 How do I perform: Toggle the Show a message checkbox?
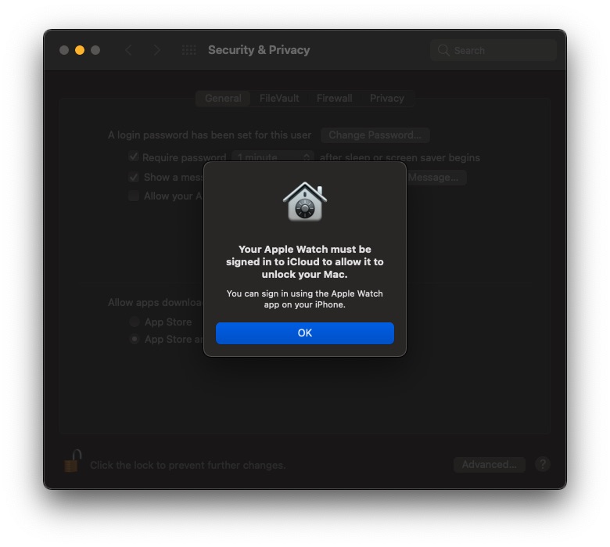(134, 177)
